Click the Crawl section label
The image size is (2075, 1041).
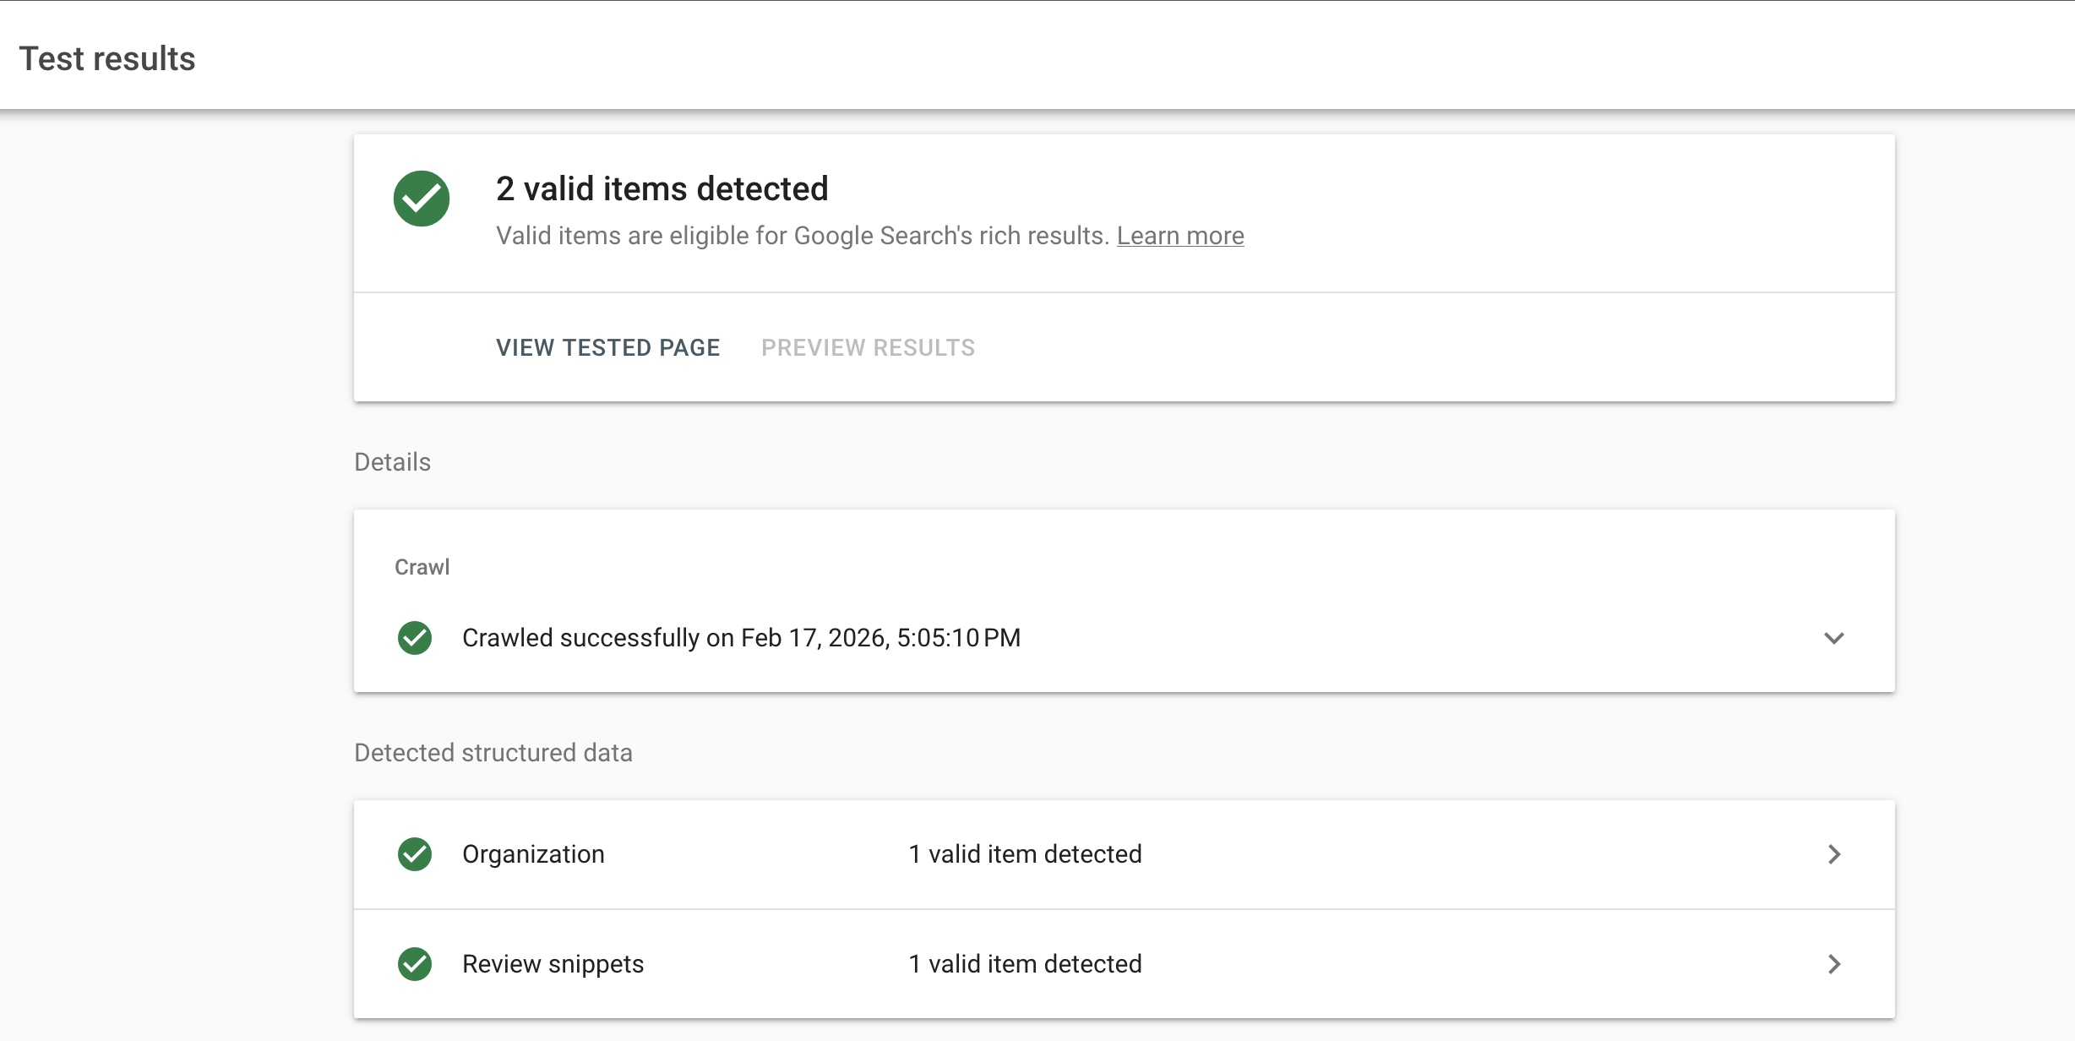(x=422, y=567)
